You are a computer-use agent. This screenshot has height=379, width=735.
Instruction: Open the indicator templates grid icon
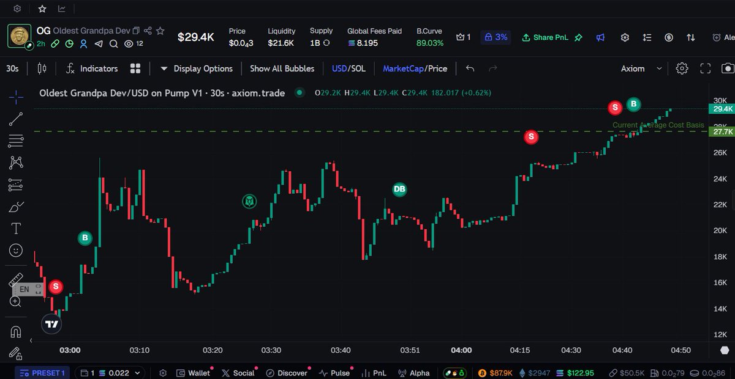[x=135, y=68]
